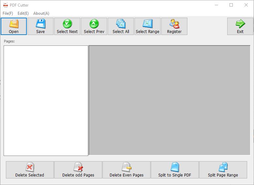The width and height of the screenshot is (254, 185).
Task: Maximize the PDF Cutter window
Action: 231,5
